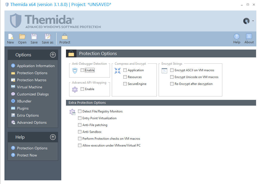Click the New project toolbar icon

11,36
